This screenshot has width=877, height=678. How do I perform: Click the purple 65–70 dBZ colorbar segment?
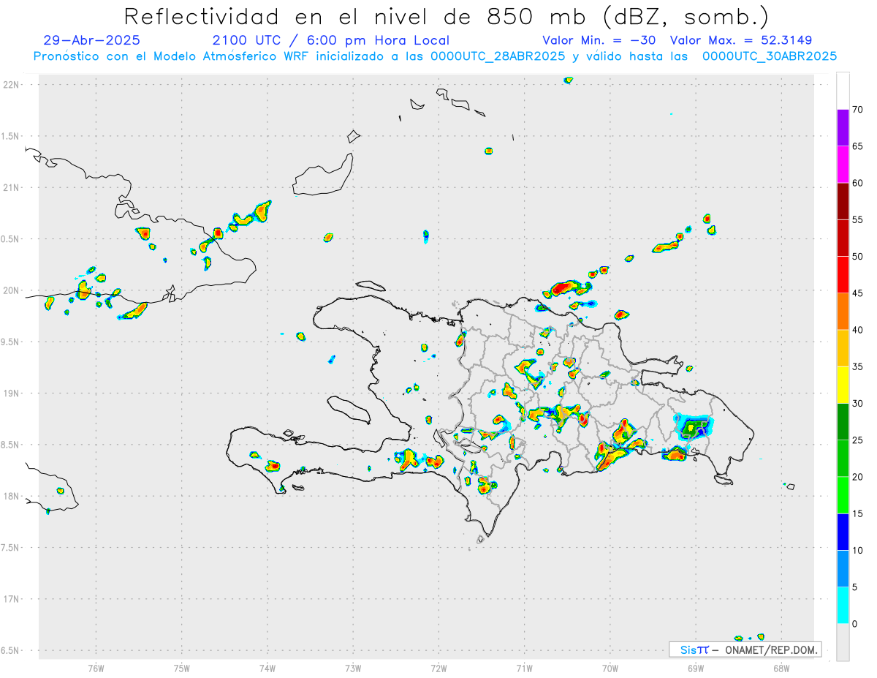(843, 128)
